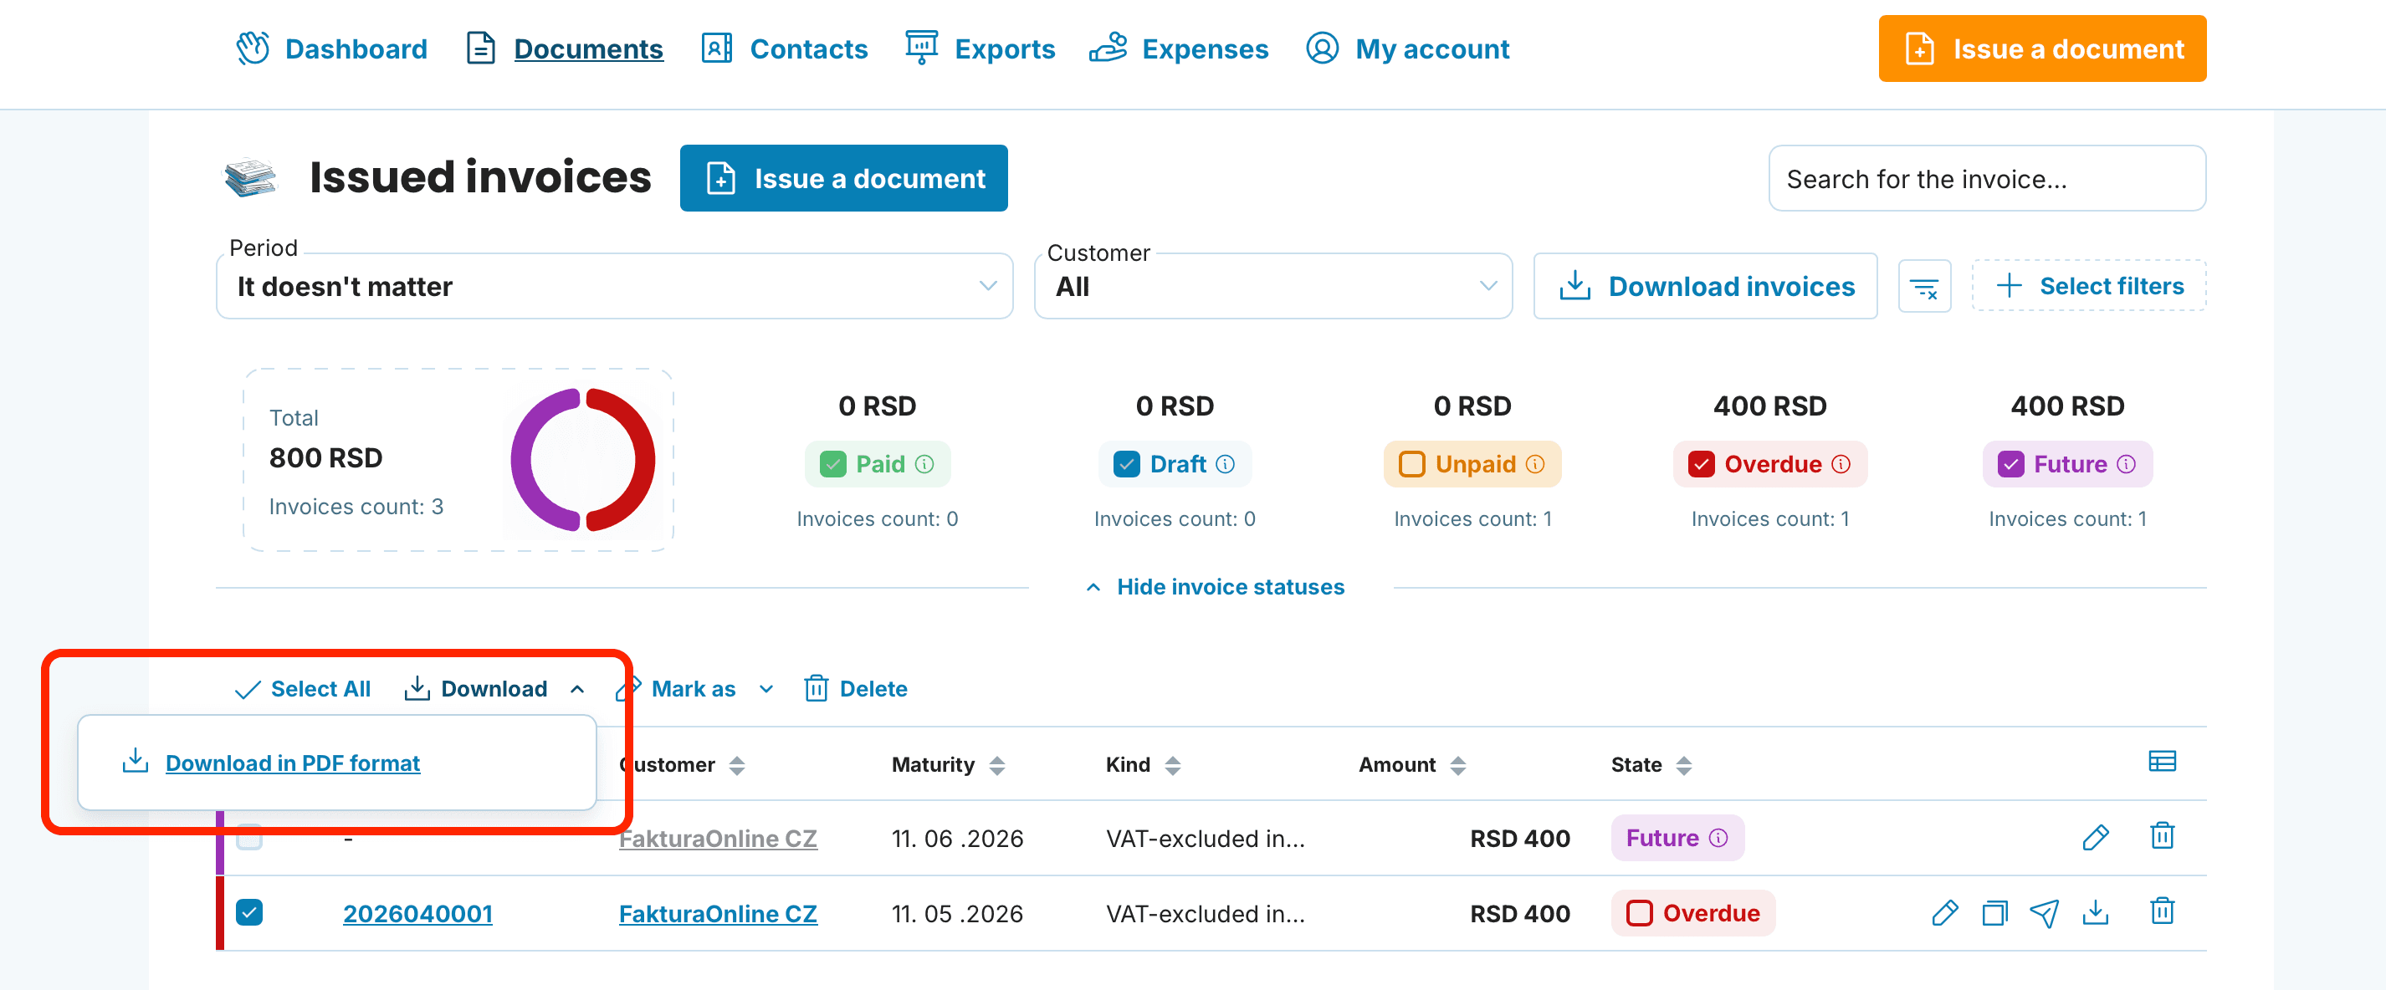Focus the Search for the invoice field
Screen dimensions: 2386x990
[1986, 179]
